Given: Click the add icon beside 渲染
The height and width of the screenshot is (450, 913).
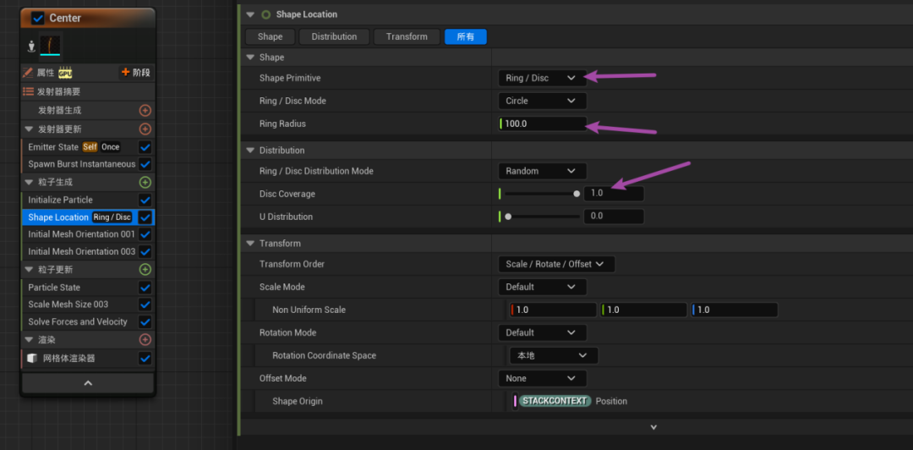Looking at the screenshot, I should point(145,339).
